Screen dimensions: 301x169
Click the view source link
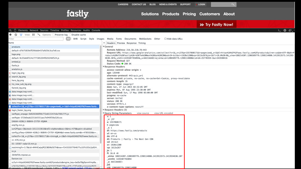143,113
